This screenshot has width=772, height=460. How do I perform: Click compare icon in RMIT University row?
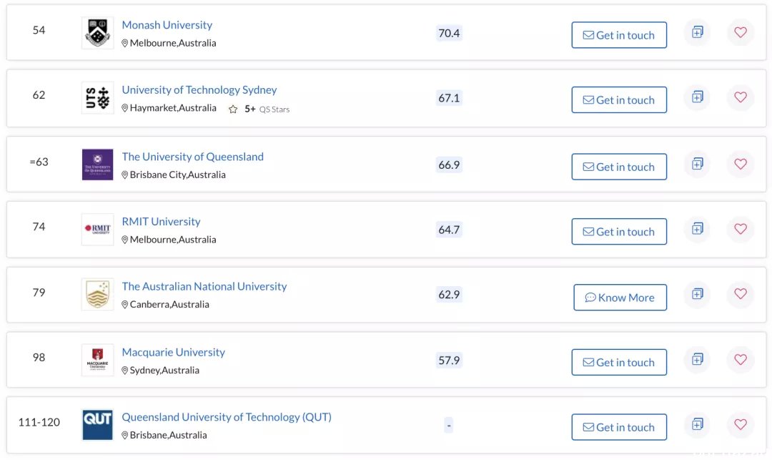[x=697, y=229]
